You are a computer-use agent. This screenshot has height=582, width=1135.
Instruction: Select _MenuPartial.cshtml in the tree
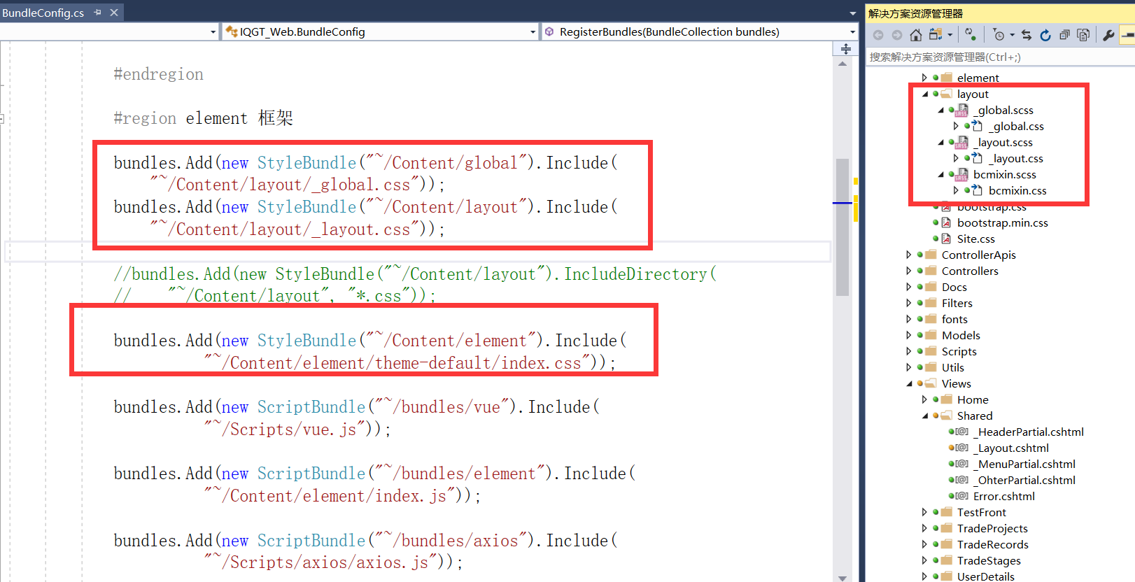tap(1024, 464)
